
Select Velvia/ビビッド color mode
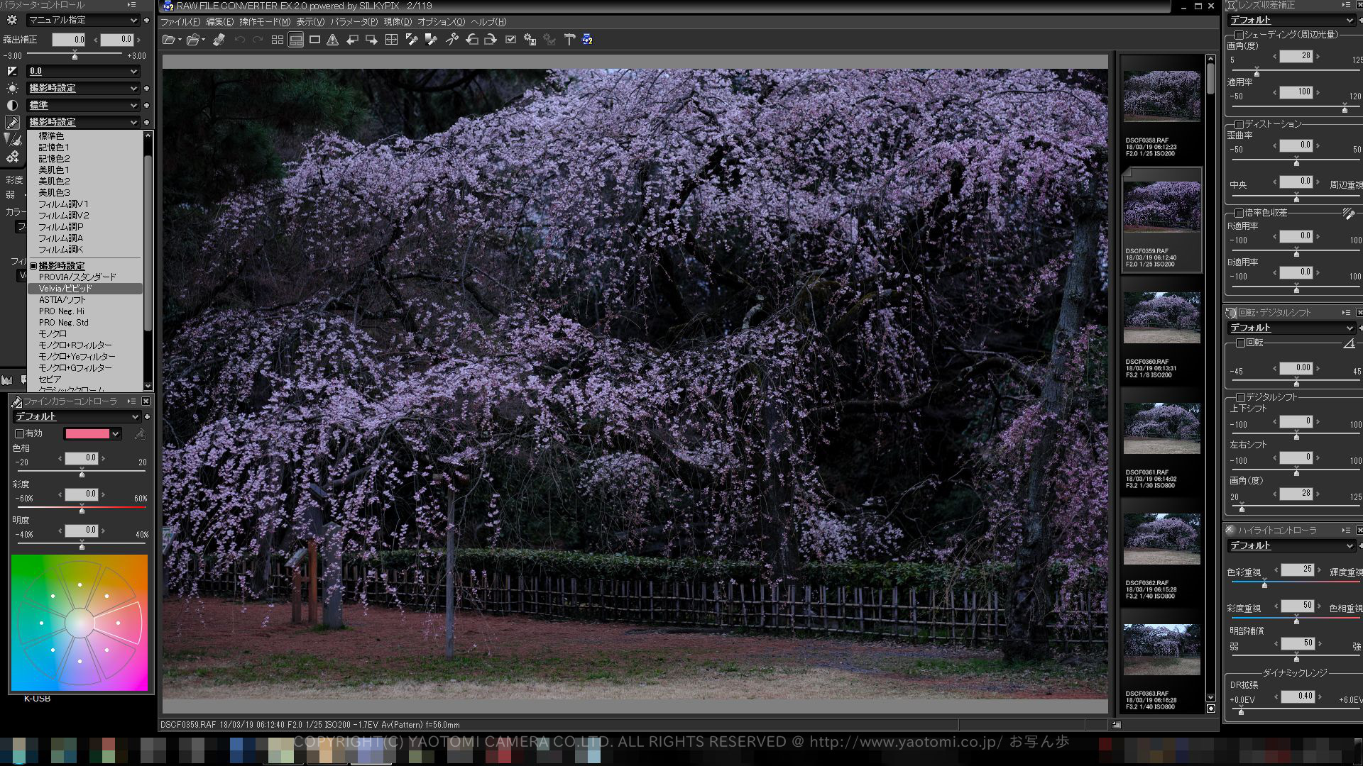click(85, 289)
